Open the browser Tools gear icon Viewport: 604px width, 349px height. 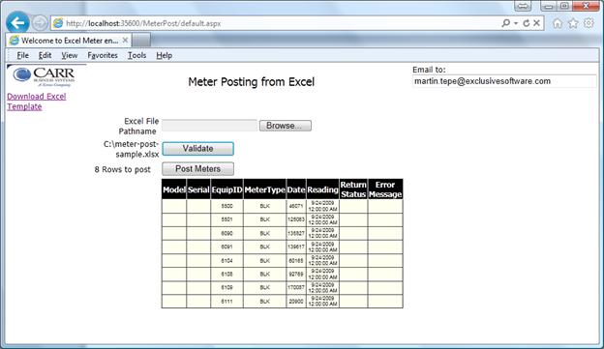click(589, 23)
